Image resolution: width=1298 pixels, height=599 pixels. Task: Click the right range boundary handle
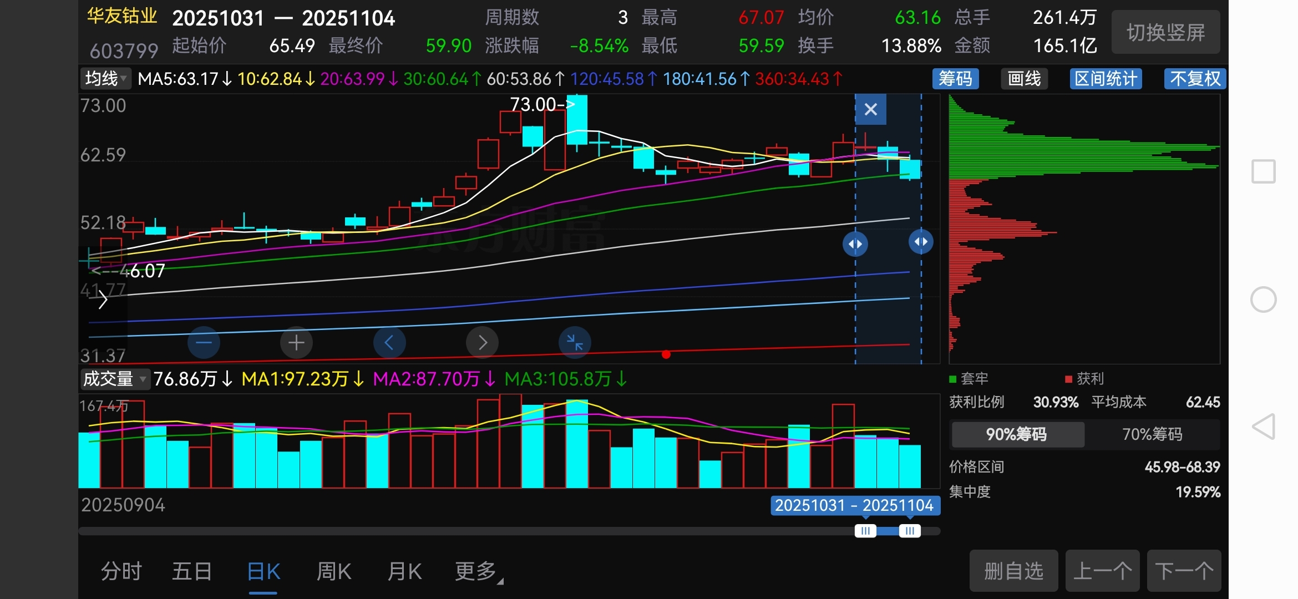click(921, 242)
